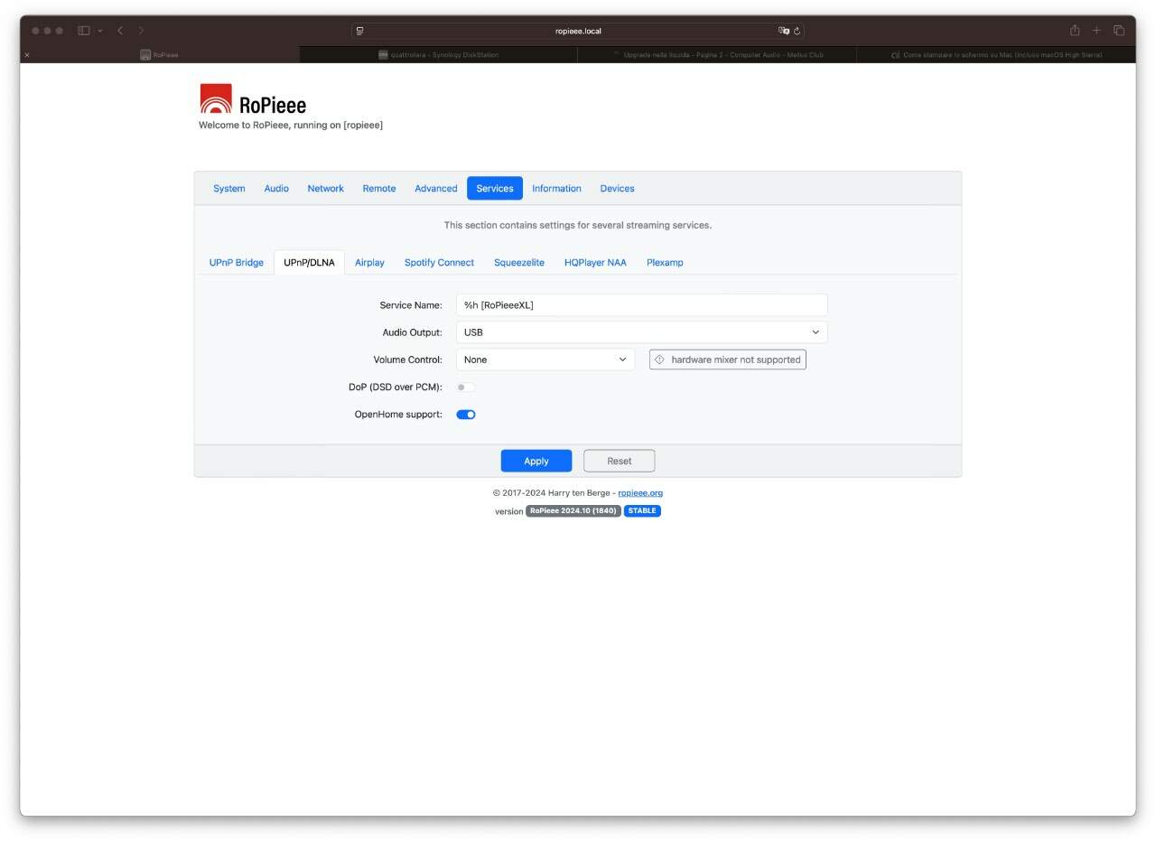Click the ropieee.local address field
Viewport: 1156px width, 841px height.
coord(578,31)
